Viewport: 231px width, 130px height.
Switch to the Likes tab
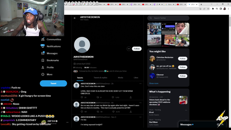click(x=136, y=78)
